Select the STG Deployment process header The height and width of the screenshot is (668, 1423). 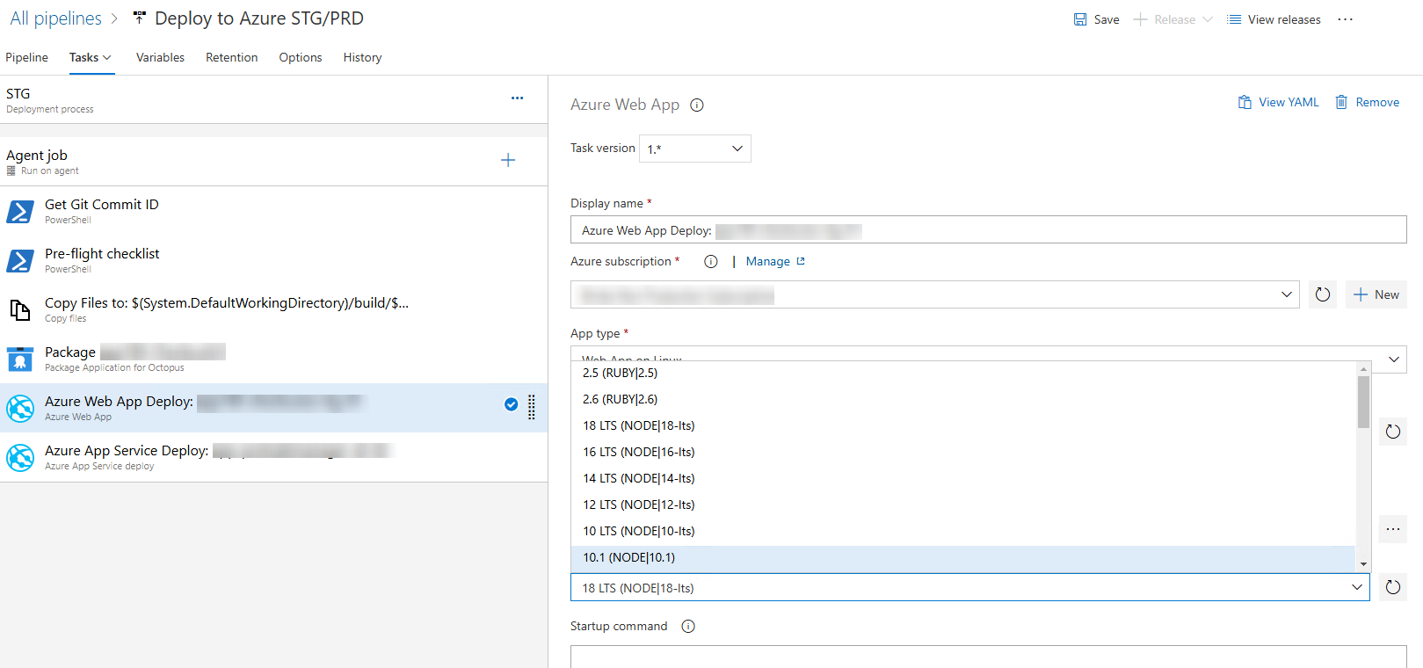[273, 99]
